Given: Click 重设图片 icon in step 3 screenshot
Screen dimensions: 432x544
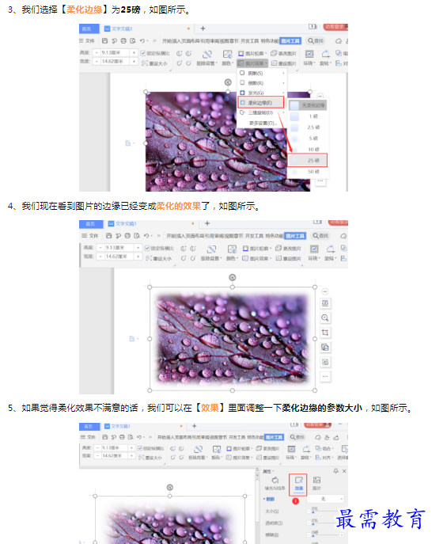Looking at the screenshot, I should 274,63.
